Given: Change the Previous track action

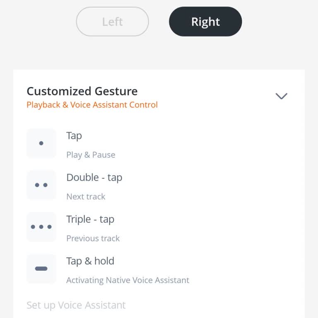Looking at the screenshot, I should pyautogui.click(x=93, y=238).
